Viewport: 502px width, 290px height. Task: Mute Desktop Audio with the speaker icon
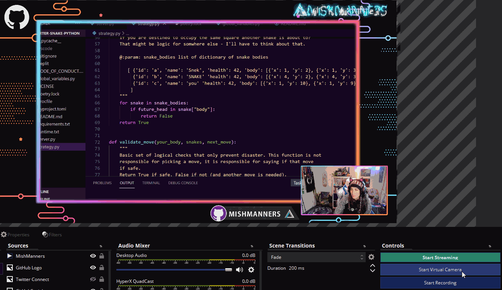(x=240, y=269)
